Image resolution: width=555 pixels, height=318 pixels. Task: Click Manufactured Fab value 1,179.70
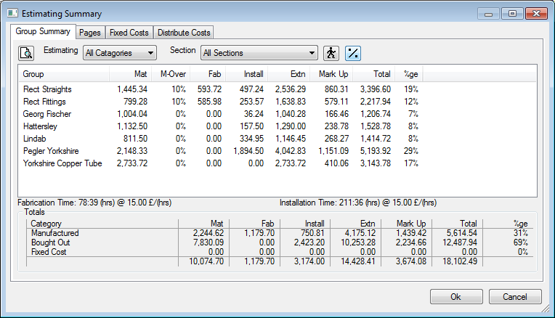(259, 233)
